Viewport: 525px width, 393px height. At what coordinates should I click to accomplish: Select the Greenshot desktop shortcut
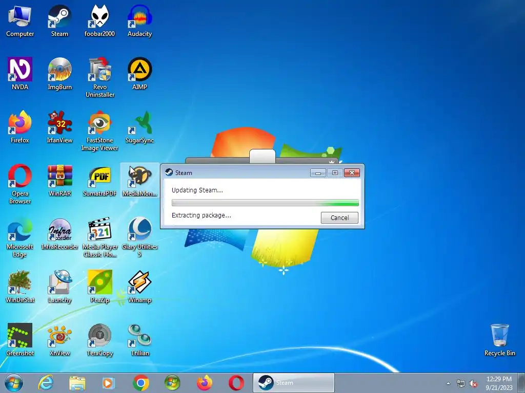pos(20,340)
